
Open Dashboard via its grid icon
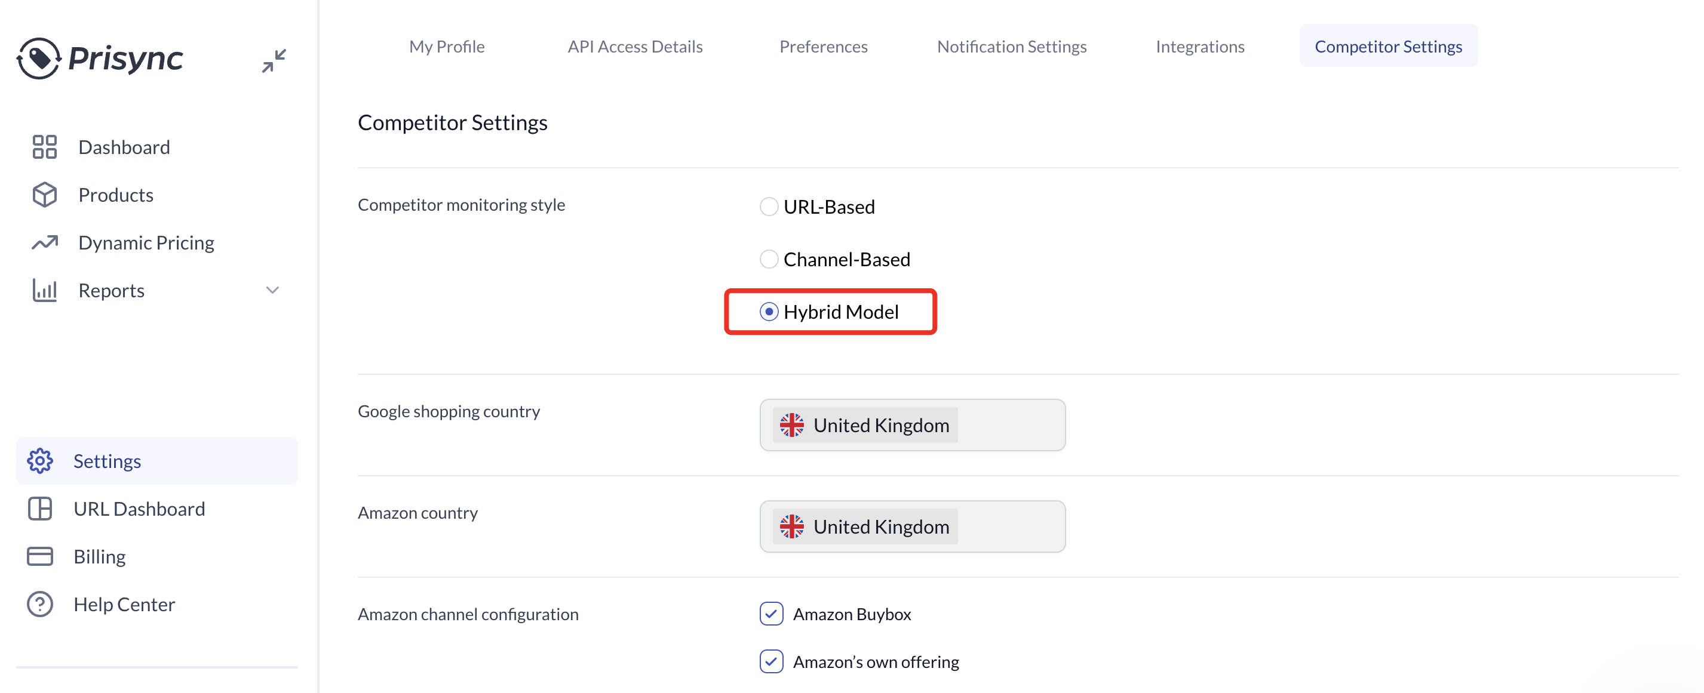click(x=44, y=147)
